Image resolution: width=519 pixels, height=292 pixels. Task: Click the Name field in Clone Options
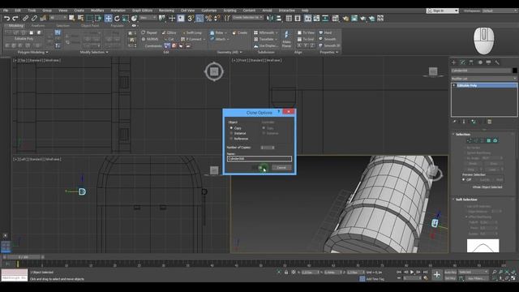tap(259, 159)
